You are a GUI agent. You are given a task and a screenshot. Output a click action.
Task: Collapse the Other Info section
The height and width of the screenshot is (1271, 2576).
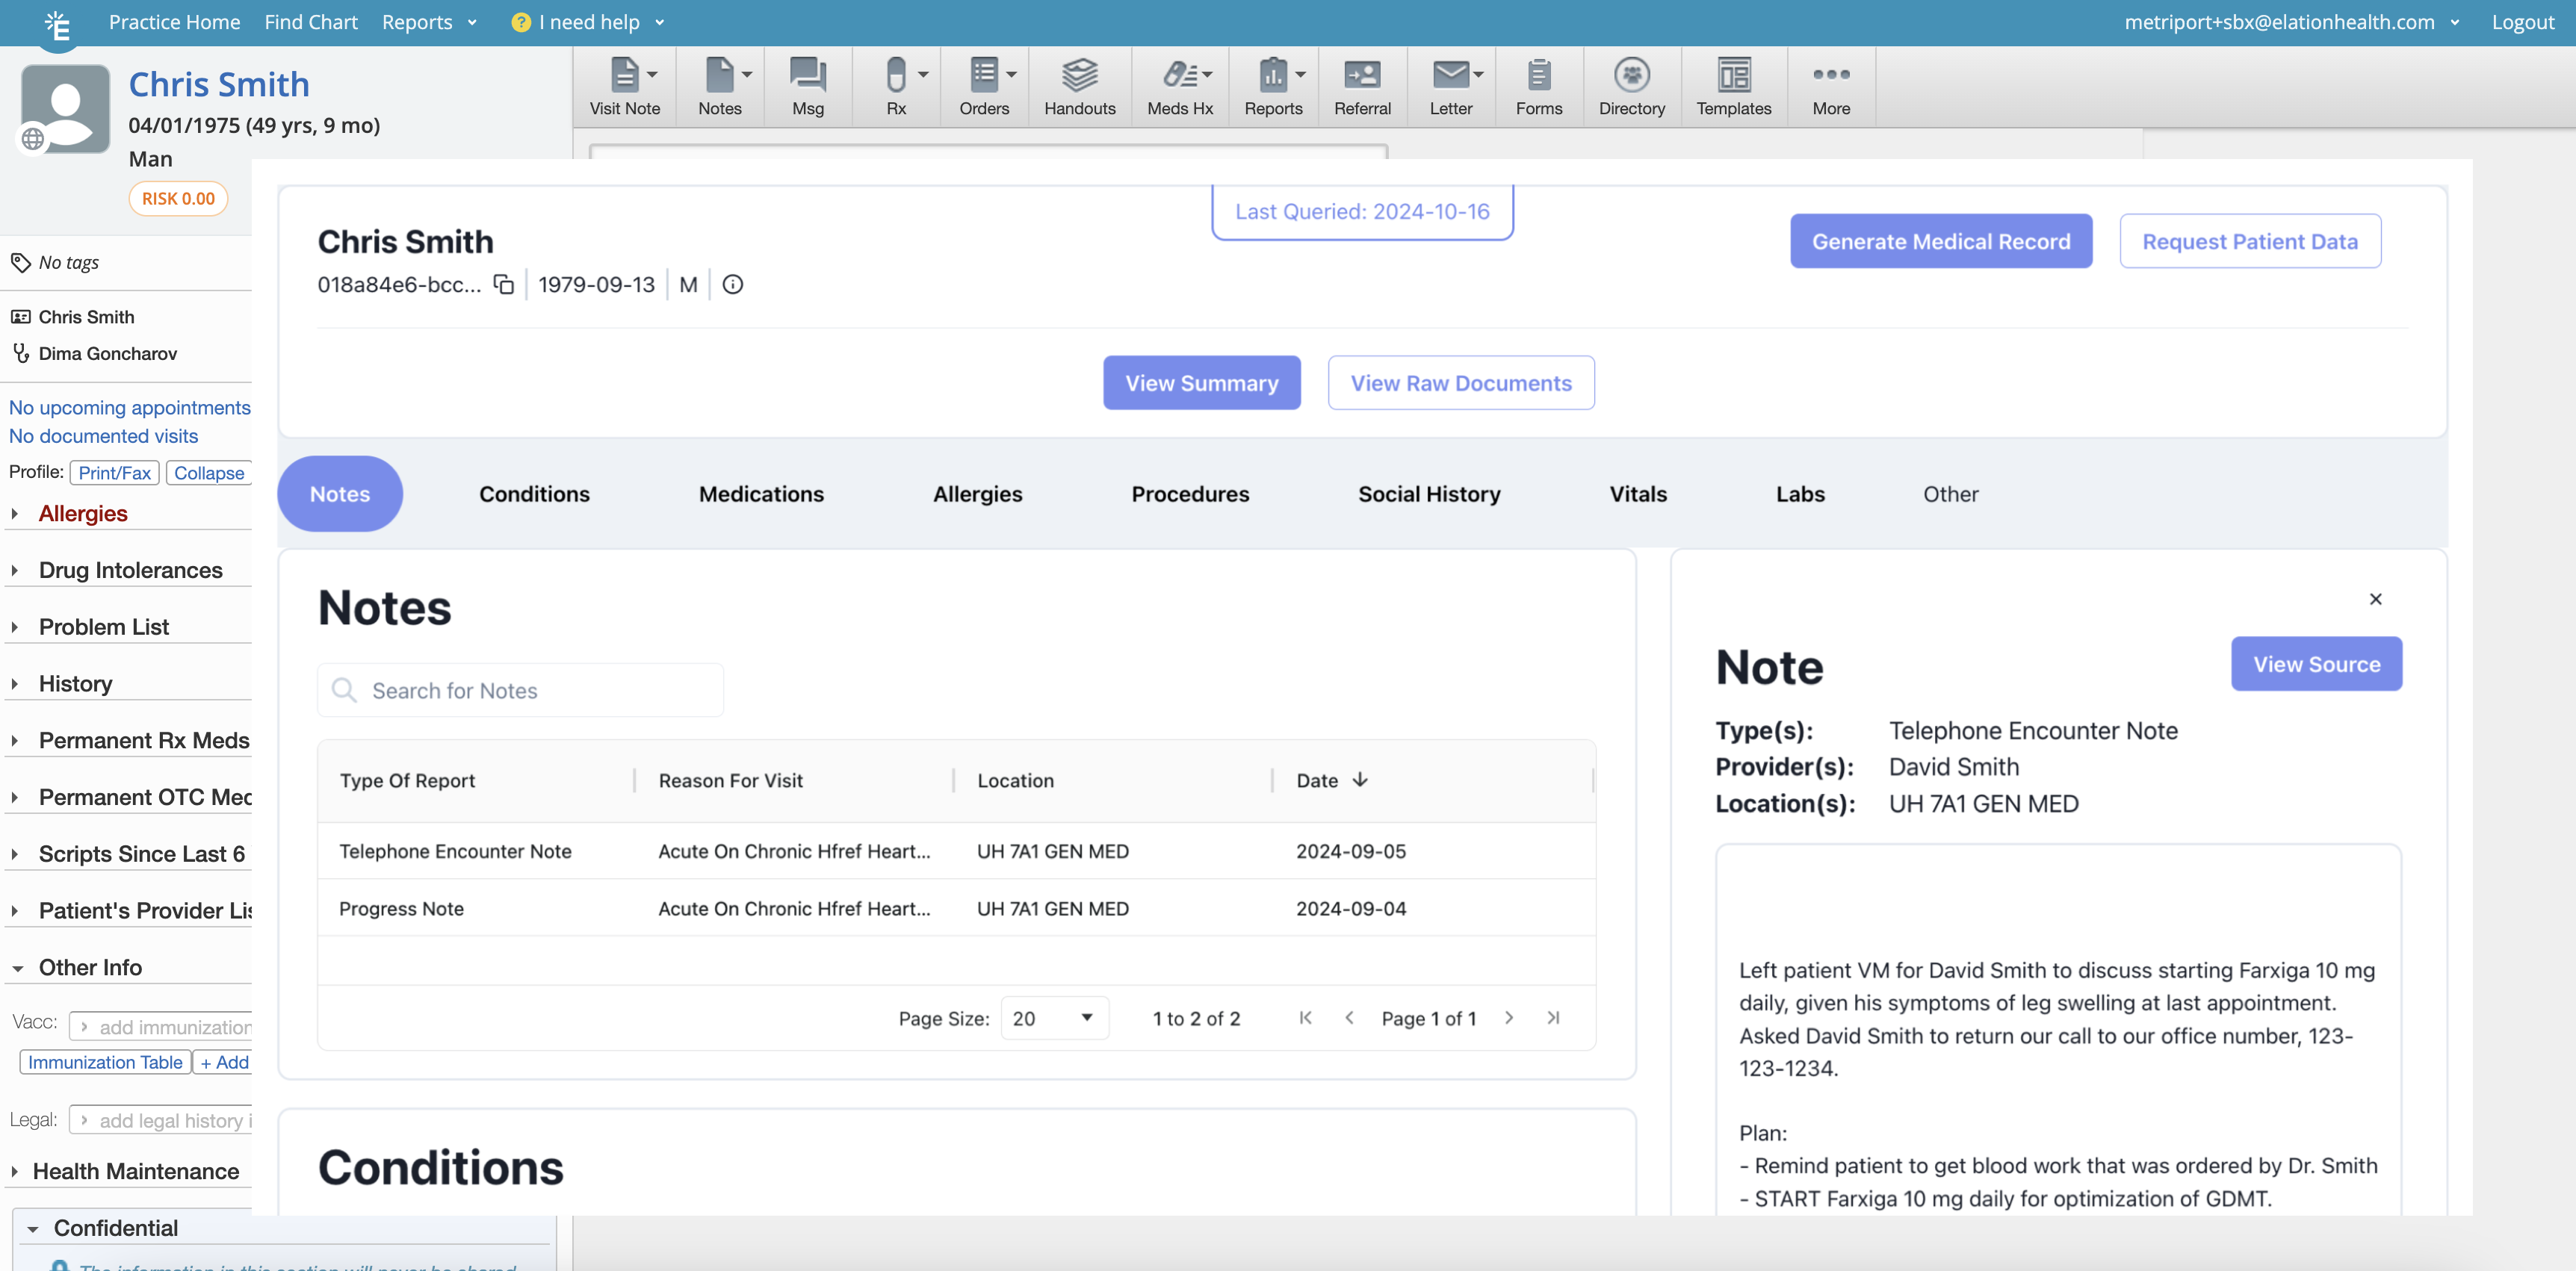(89, 967)
